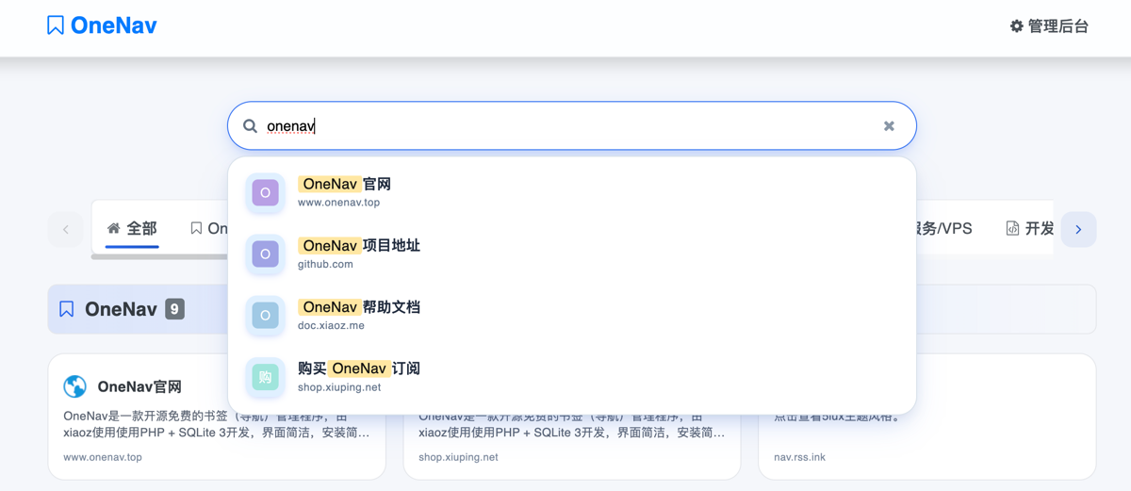Click the O icon next to github.com
Image resolution: width=1131 pixels, height=491 pixels.
265,254
